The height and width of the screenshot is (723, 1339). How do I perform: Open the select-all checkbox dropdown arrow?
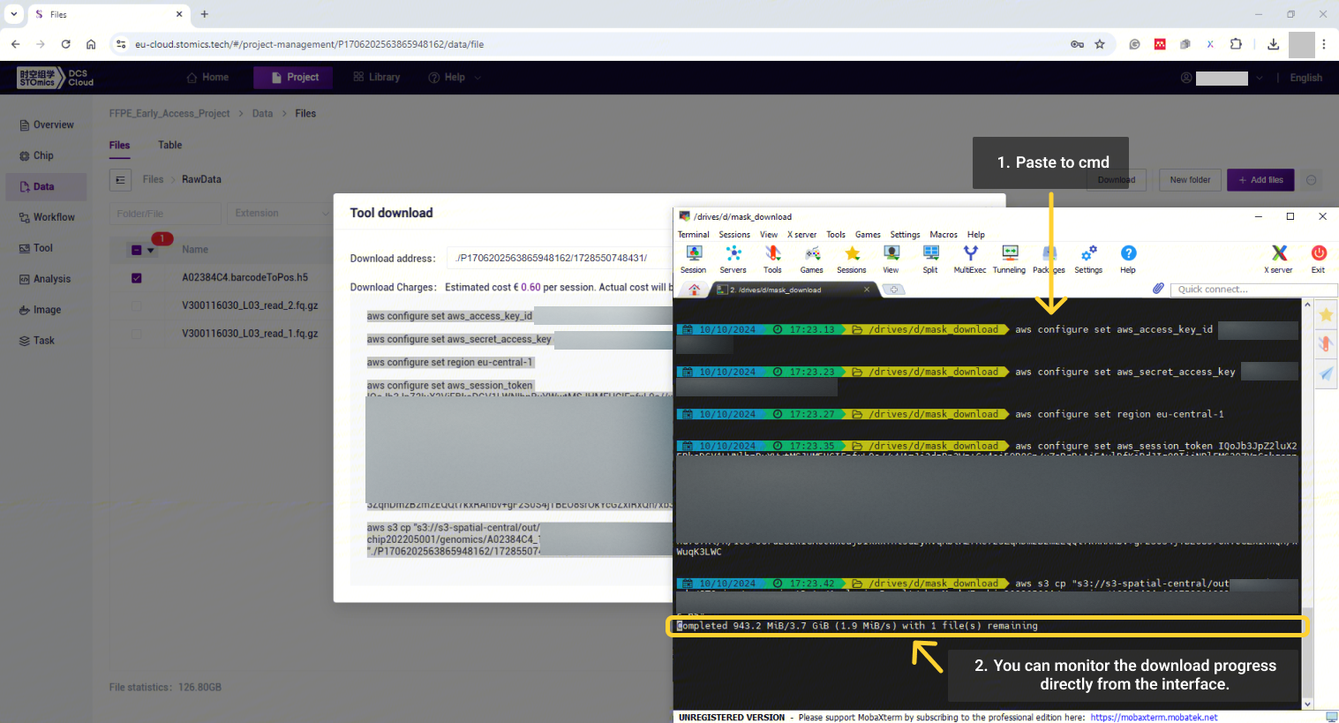click(x=151, y=251)
